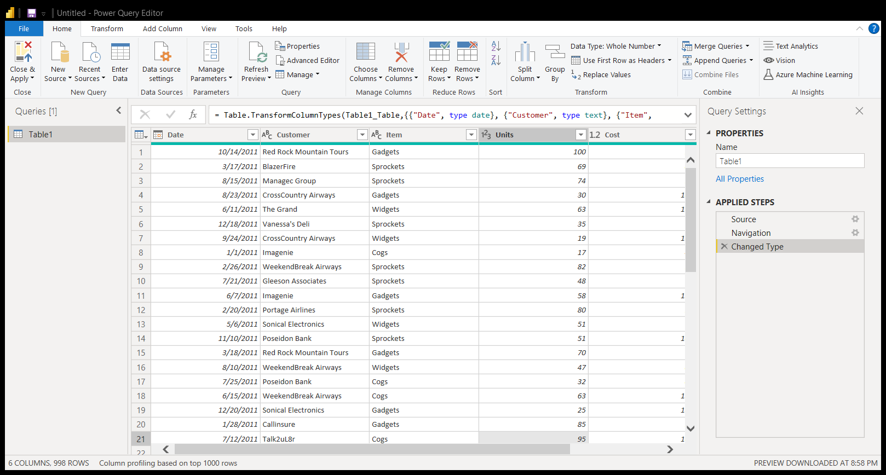
Task: Click the vertical scrollbar down arrow
Action: pyautogui.click(x=691, y=428)
